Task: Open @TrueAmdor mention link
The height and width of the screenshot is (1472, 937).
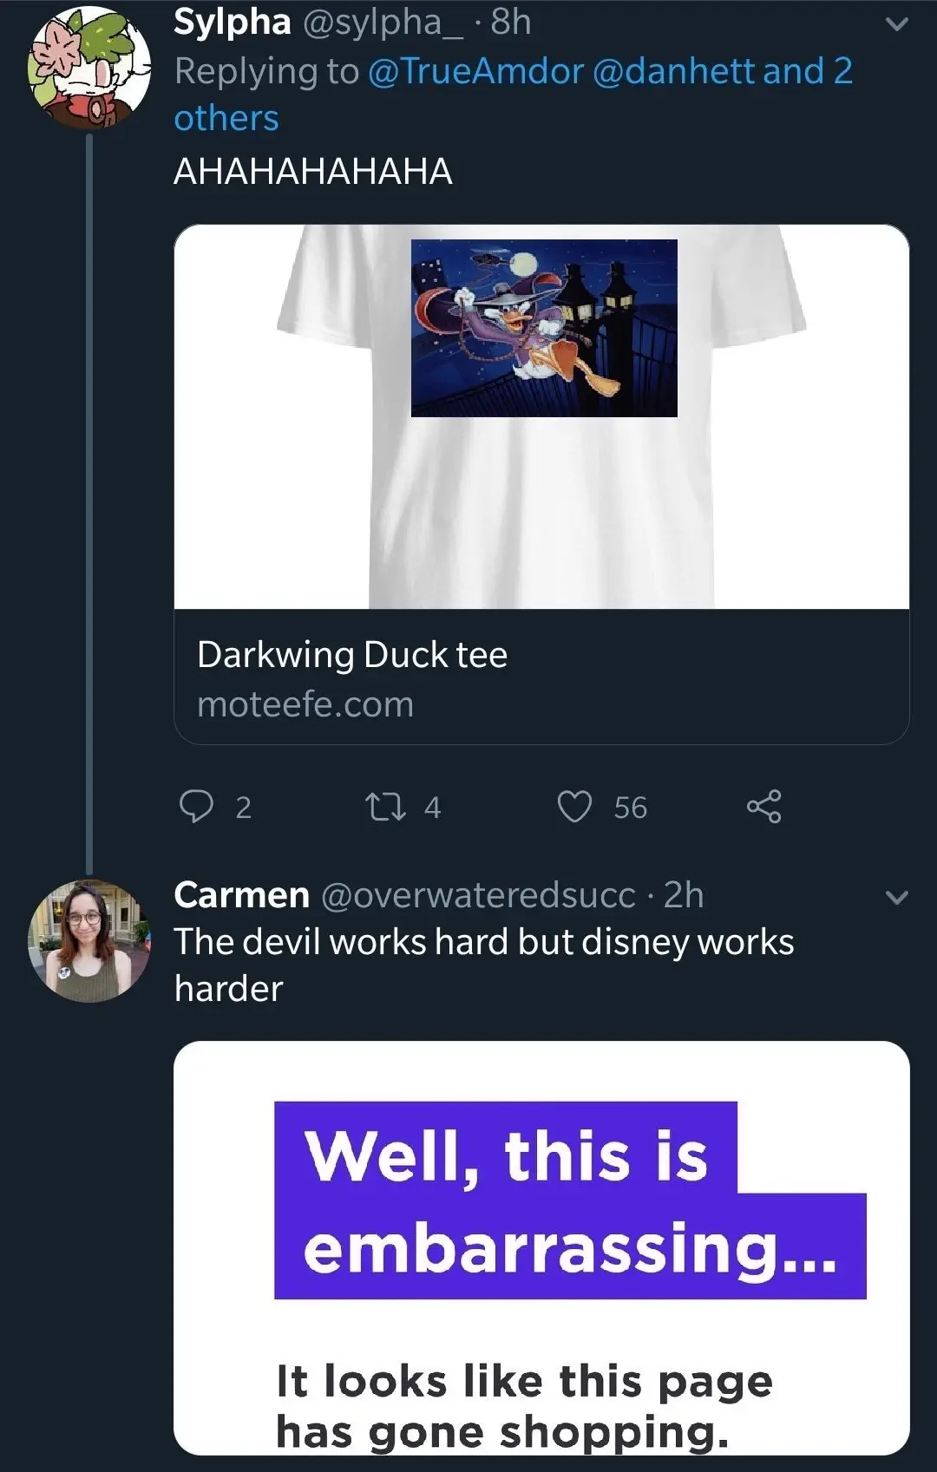Action: [475, 71]
